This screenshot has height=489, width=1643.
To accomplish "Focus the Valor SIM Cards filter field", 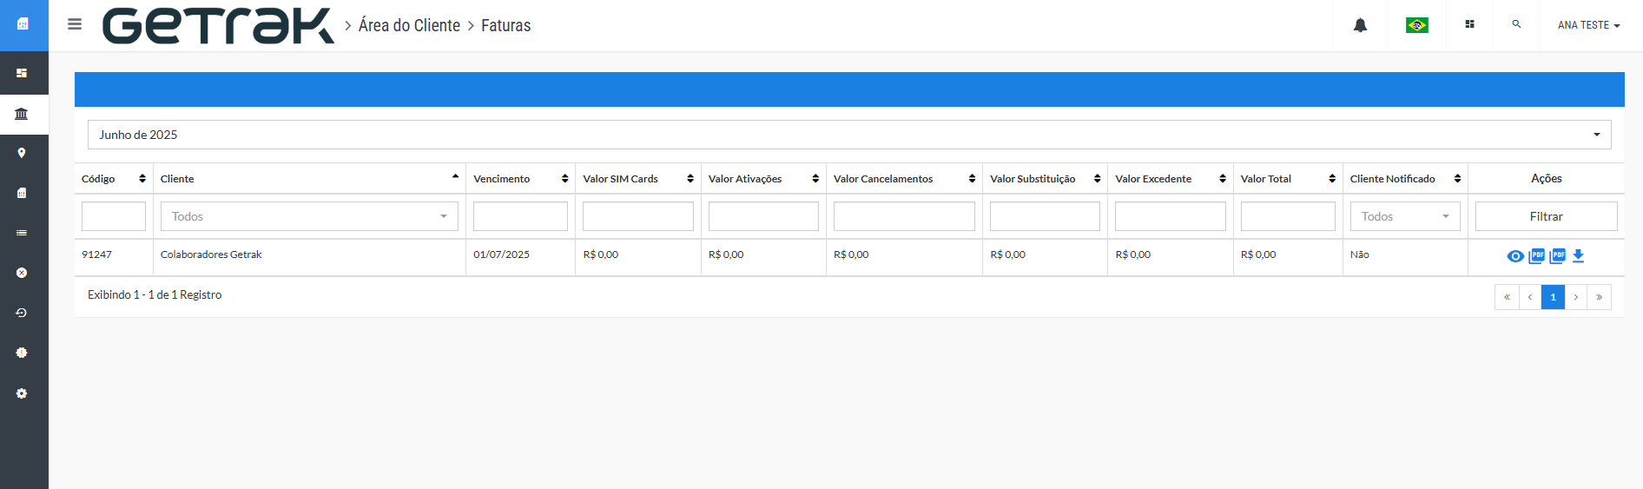I will (x=638, y=216).
